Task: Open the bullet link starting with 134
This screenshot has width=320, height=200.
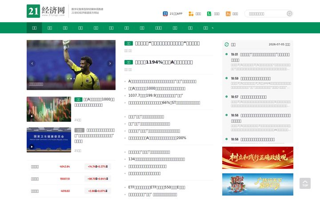Action: tap(156, 159)
